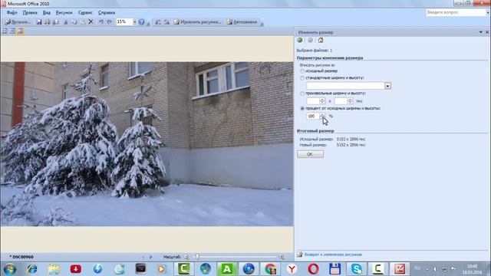Click the percent spinner arrows

point(322,116)
